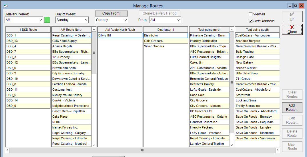307x157 pixels.
Task: Click down arrow of Test going north scrollbar
Action: [232, 145]
